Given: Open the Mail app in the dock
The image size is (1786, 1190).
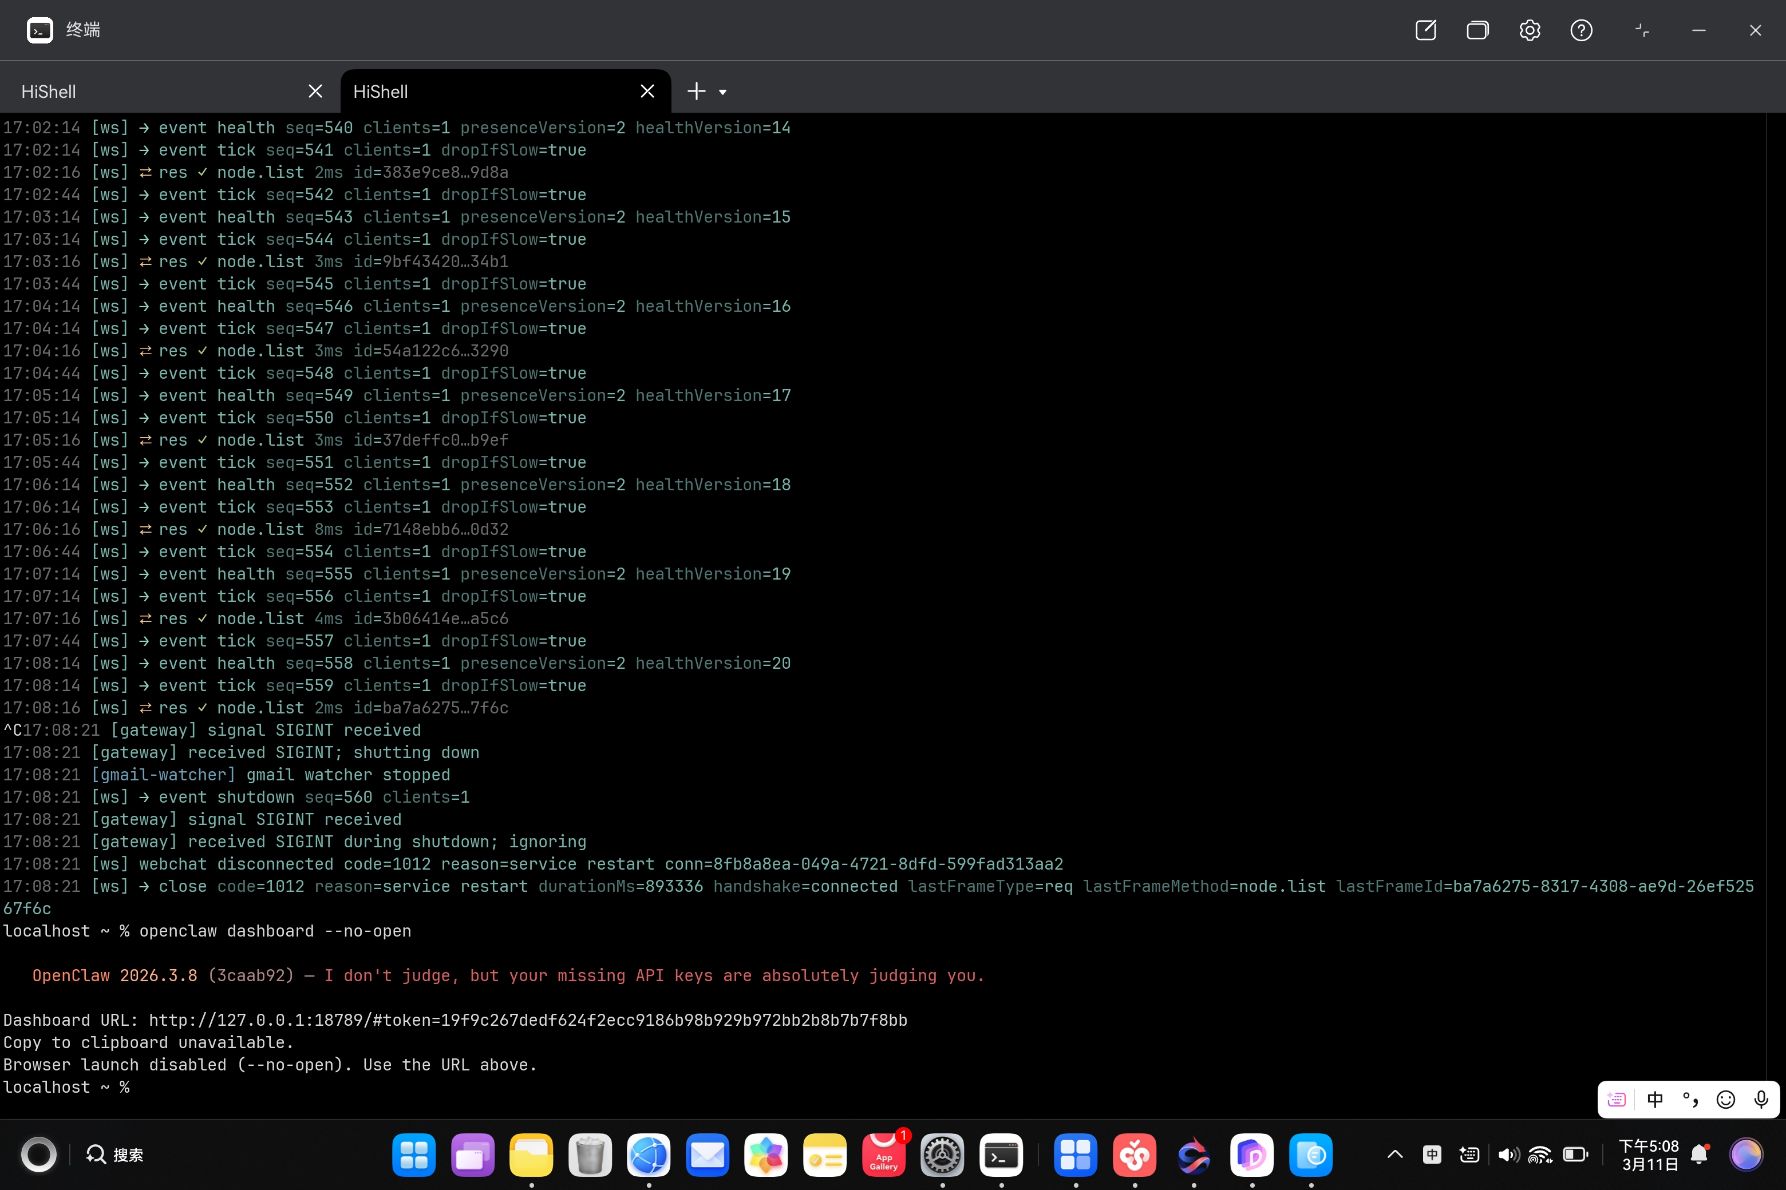Looking at the screenshot, I should pos(707,1155).
